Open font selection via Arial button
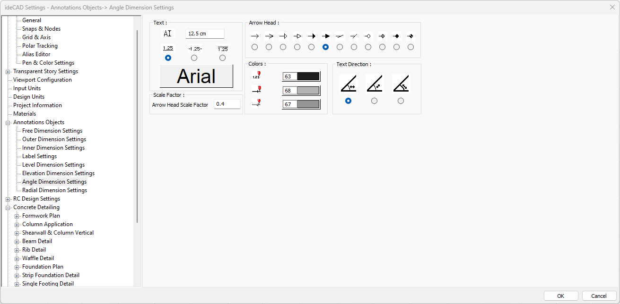This screenshot has width=620, height=304. (x=196, y=76)
